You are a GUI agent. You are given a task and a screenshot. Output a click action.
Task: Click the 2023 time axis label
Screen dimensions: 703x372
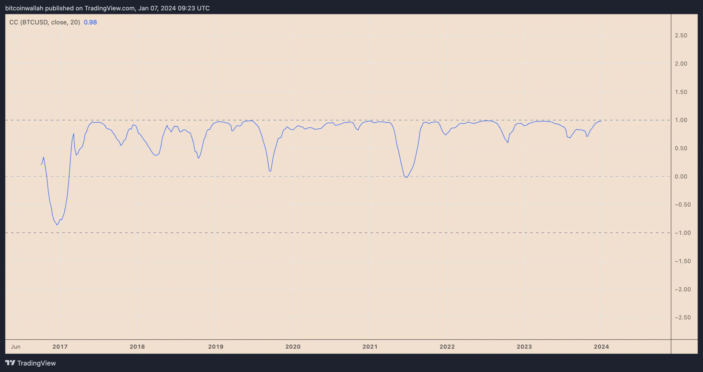[x=524, y=347]
